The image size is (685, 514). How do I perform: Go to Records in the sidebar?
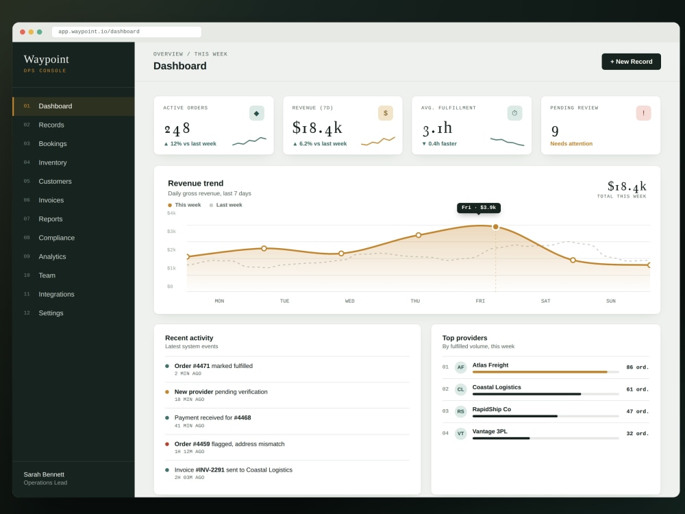(73, 125)
